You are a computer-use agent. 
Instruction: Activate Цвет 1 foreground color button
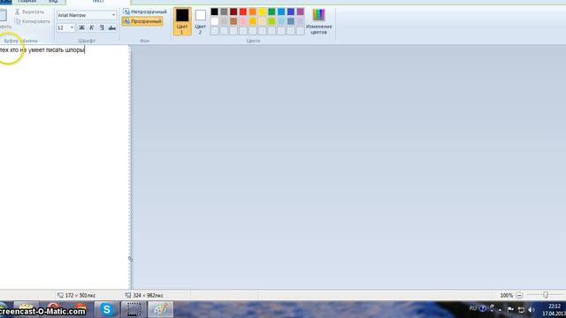click(182, 21)
